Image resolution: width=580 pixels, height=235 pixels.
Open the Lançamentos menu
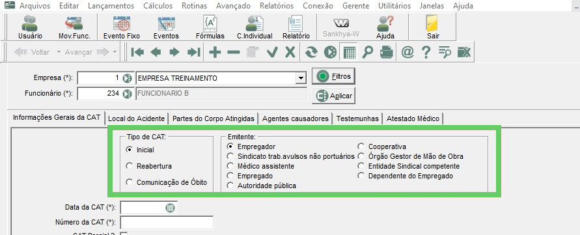111,6
